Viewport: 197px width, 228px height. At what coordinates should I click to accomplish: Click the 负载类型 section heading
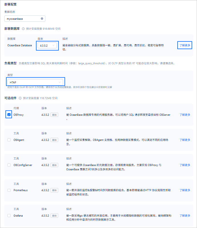(x=11, y=63)
